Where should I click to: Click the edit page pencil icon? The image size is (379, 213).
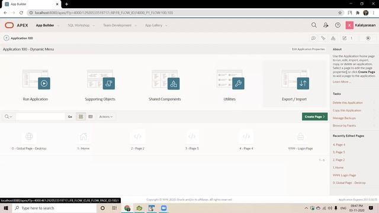point(345,38)
